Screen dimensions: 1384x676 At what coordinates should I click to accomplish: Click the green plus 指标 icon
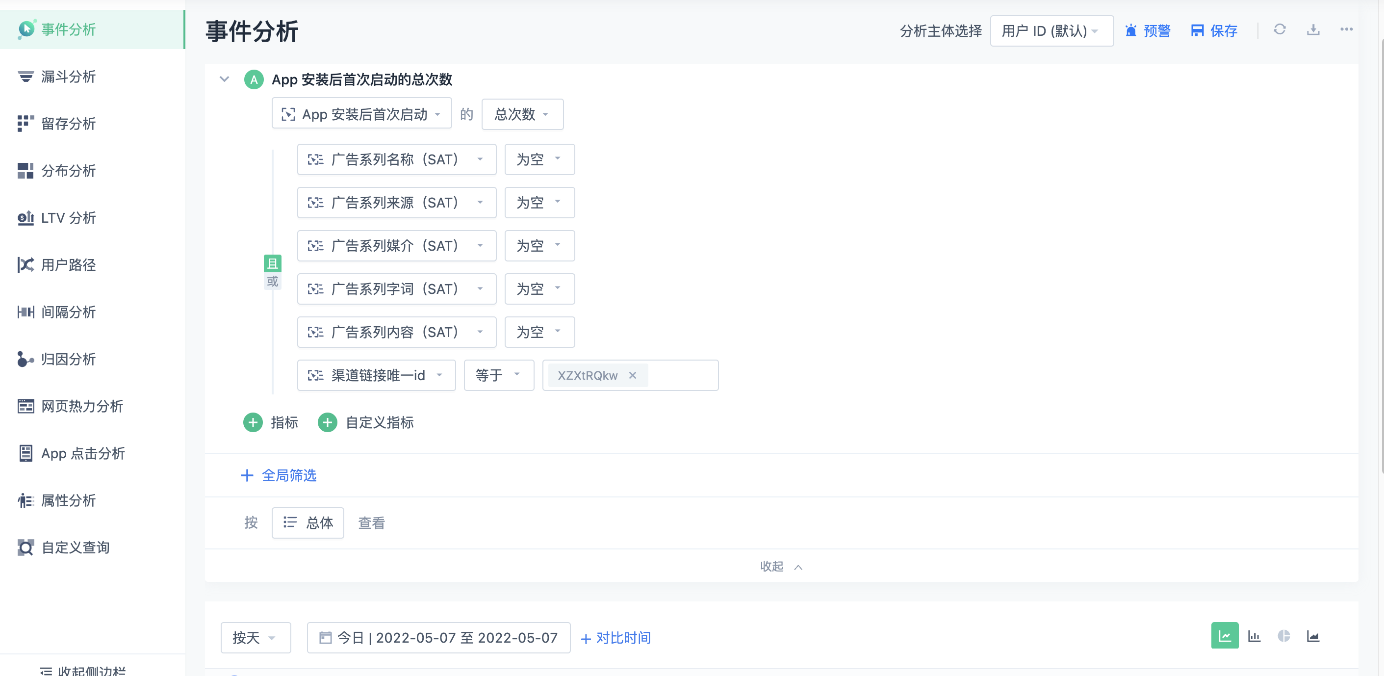253,422
